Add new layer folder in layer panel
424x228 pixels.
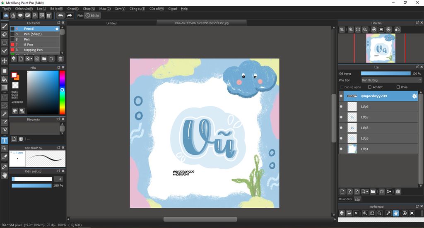tap(373, 192)
